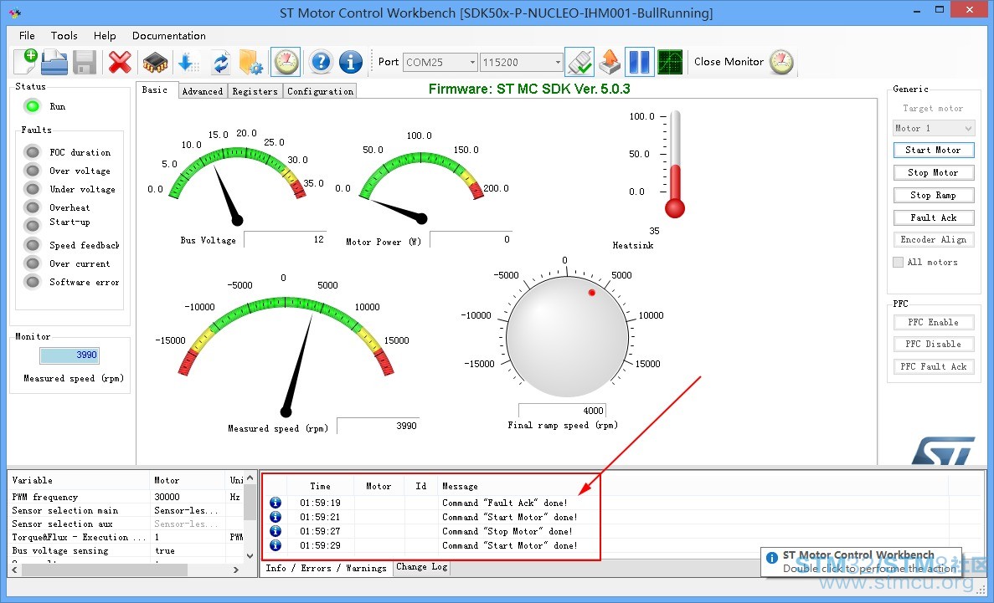This screenshot has height=603, width=994.
Task: Select the Bus voltage sensing variable row
Action: tap(126, 550)
